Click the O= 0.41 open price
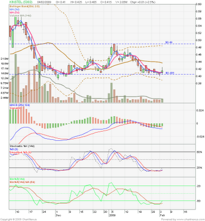The image size is (205, 221). (x=61, y=2)
